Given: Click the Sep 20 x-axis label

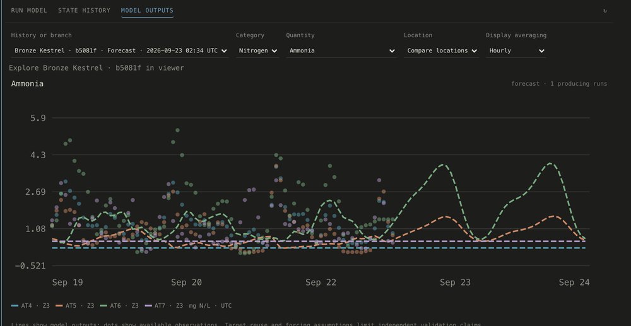Looking at the screenshot, I should tap(186, 282).
